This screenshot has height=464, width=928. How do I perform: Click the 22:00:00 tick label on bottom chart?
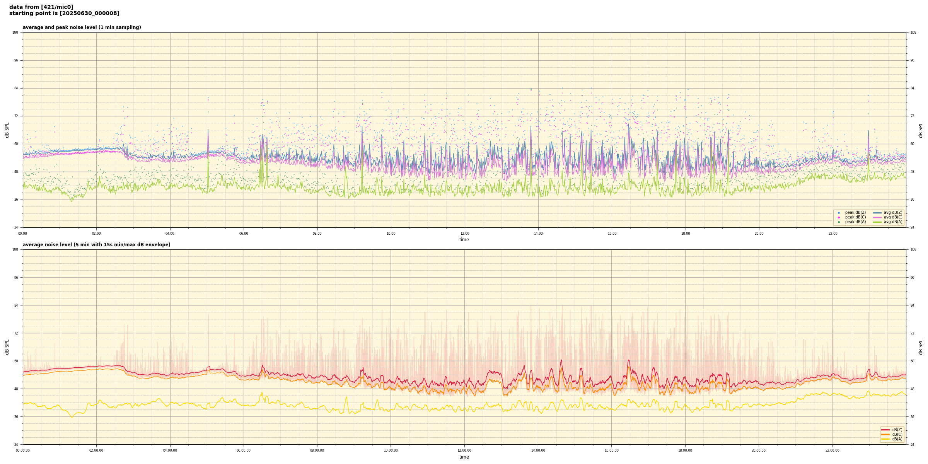pos(832,450)
